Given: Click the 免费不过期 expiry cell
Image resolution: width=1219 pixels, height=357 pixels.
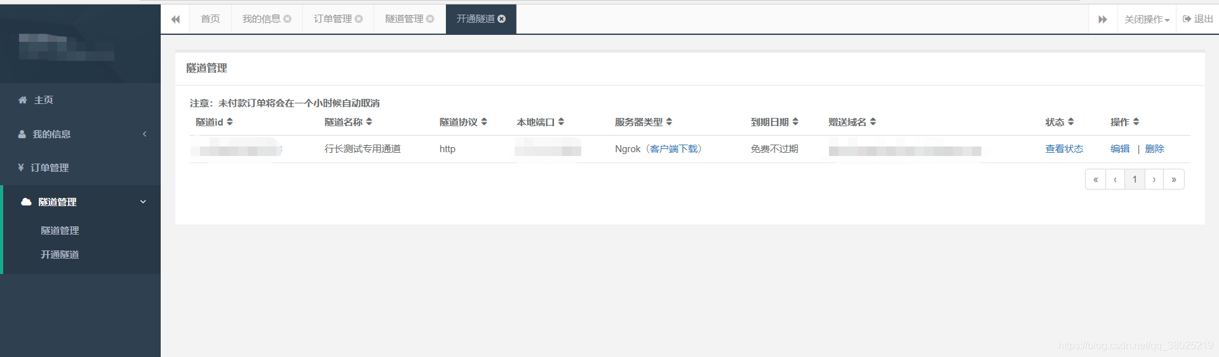Looking at the screenshot, I should tap(774, 149).
